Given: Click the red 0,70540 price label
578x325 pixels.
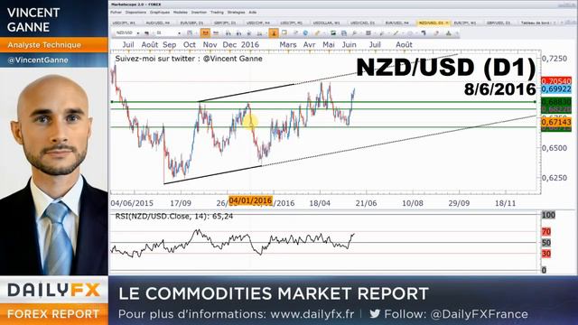Looking at the screenshot, I should click(556, 80).
